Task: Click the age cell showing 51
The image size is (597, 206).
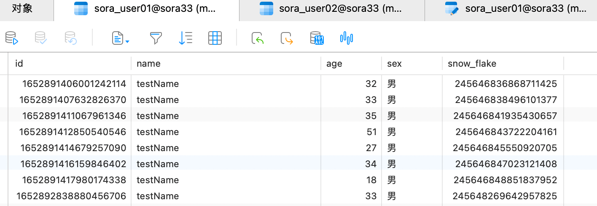Action: (371, 132)
